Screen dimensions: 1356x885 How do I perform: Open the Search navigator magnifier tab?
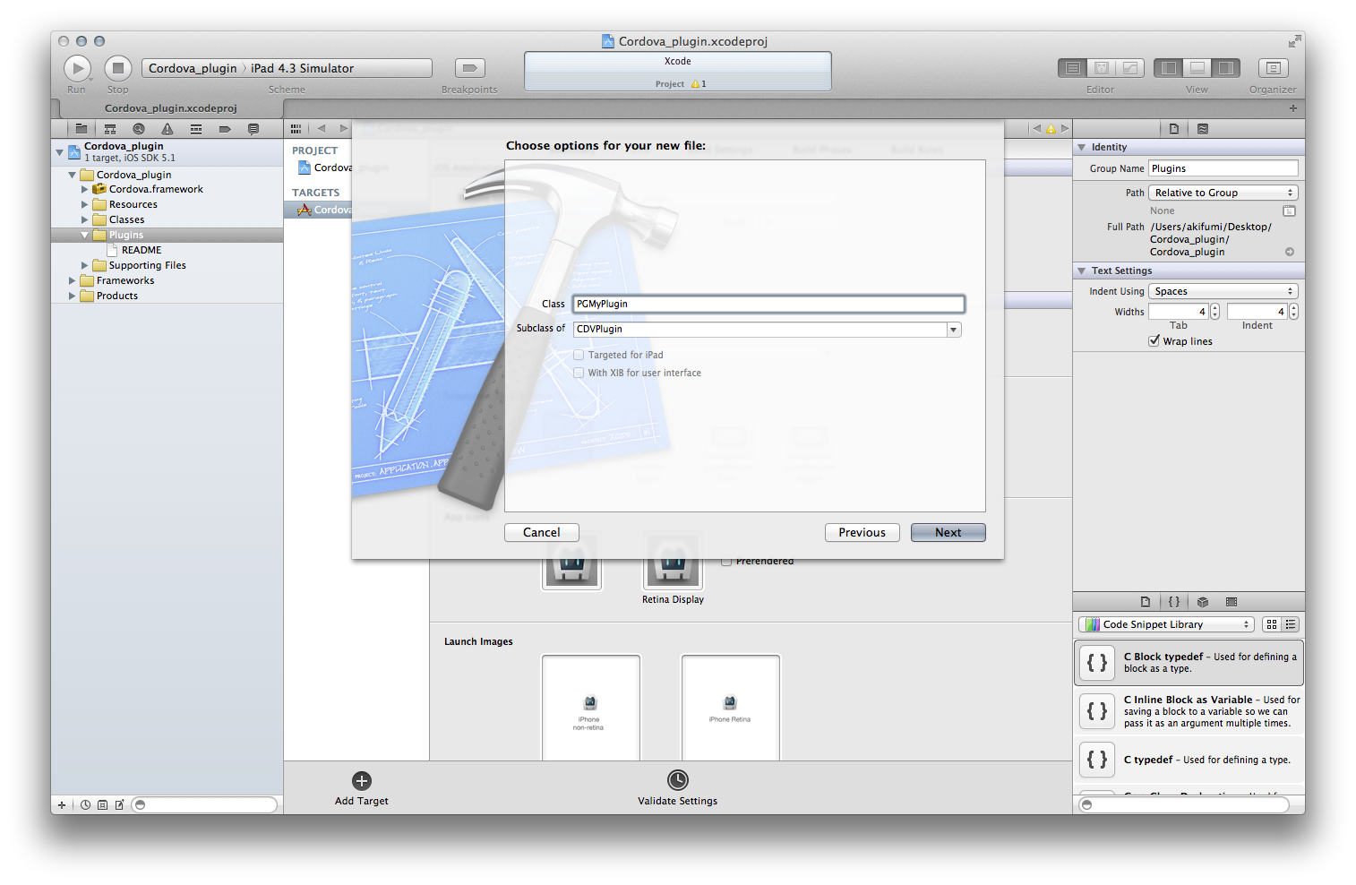click(x=139, y=129)
